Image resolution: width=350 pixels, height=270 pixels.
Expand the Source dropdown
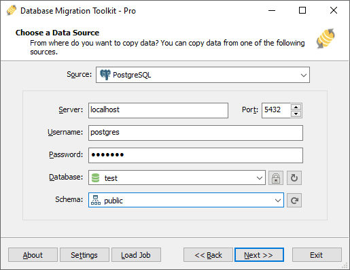point(304,75)
